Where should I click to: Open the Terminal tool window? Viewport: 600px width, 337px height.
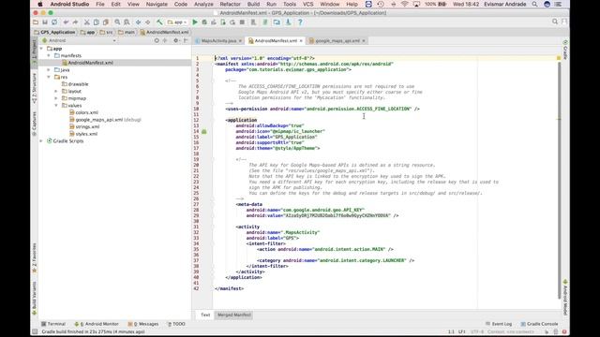pos(53,324)
